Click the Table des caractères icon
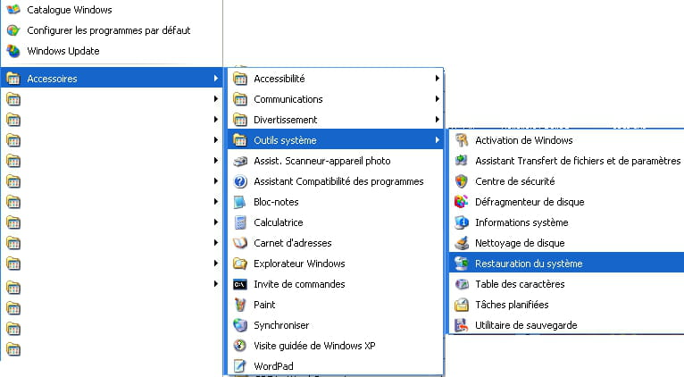The height and width of the screenshot is (377, 684). (x=462, y=284)
